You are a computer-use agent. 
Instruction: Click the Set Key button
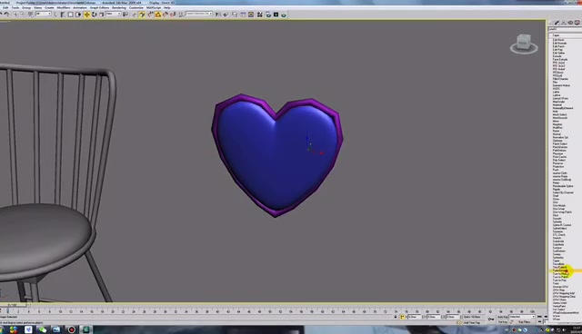[502, 322]
